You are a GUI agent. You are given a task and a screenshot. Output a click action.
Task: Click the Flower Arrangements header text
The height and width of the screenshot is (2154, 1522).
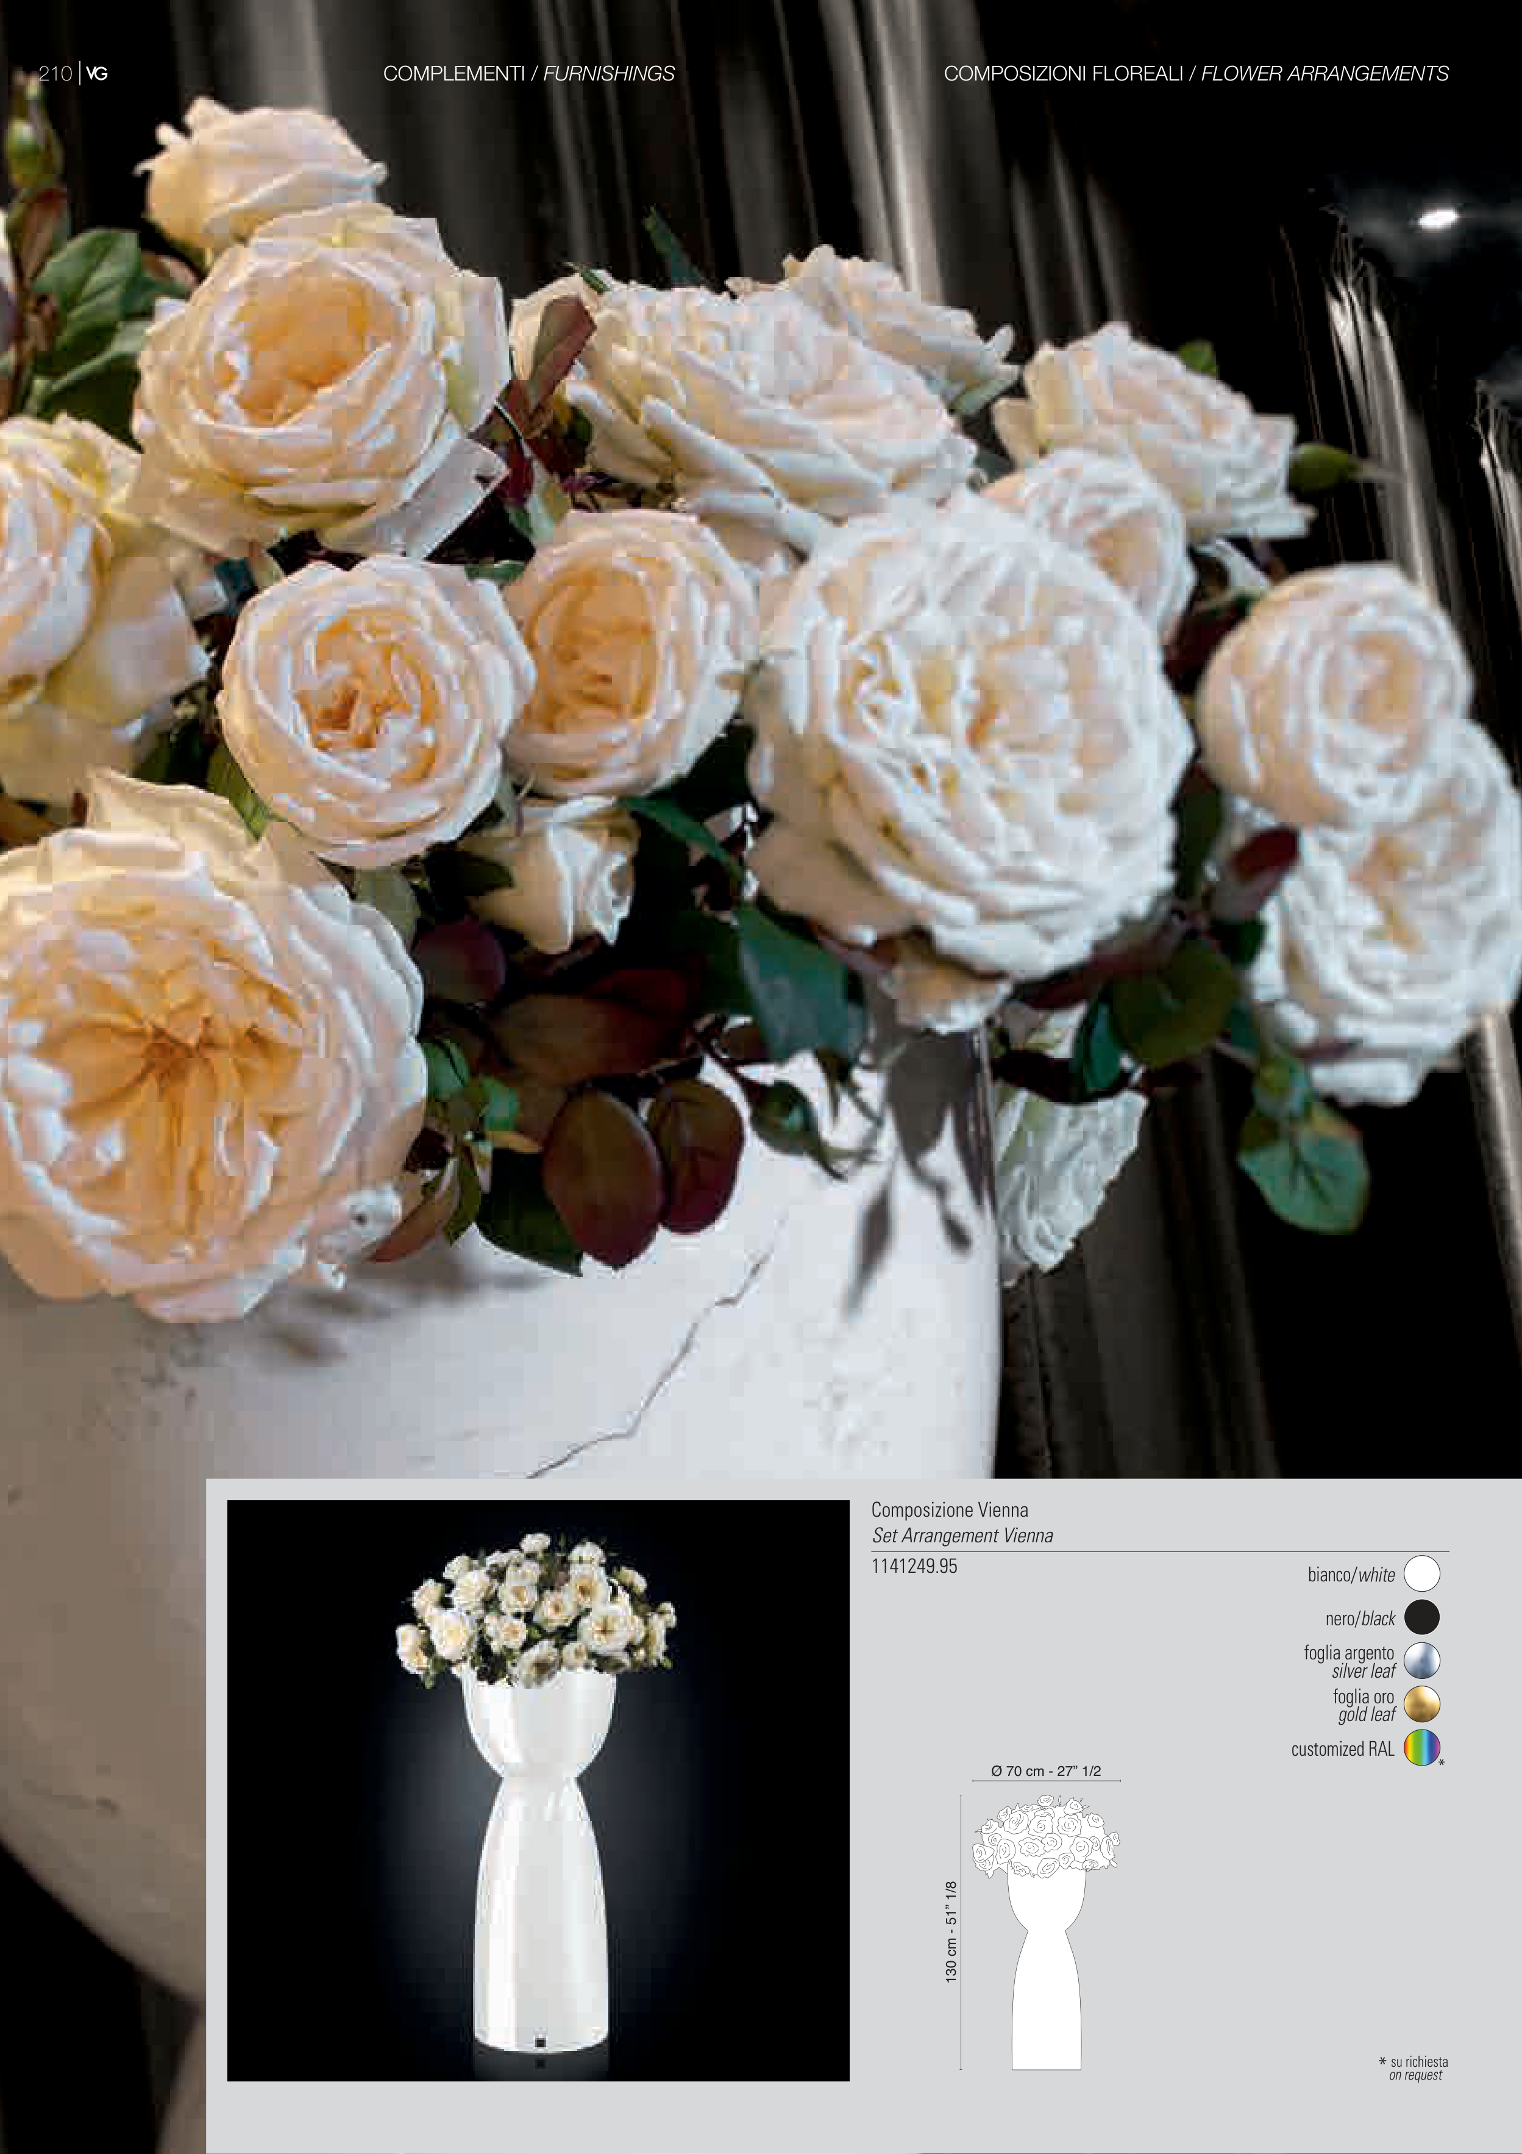[1324, 74]
